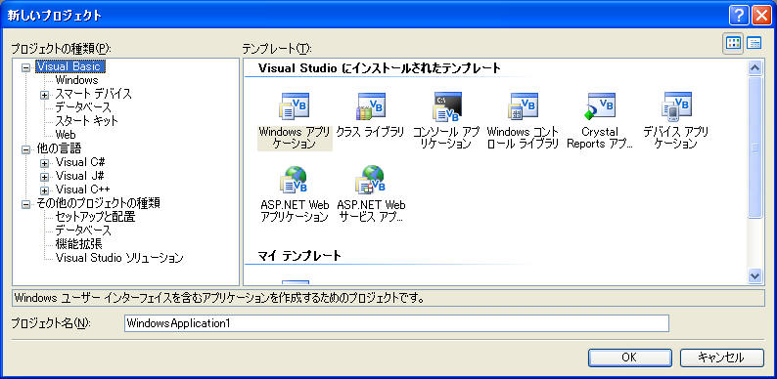Select セットアップと配置 in project types

[x=95, y=217]
